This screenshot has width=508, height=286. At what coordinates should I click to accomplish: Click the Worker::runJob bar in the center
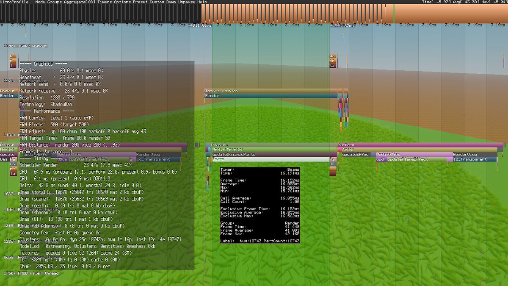click(271, 91)
